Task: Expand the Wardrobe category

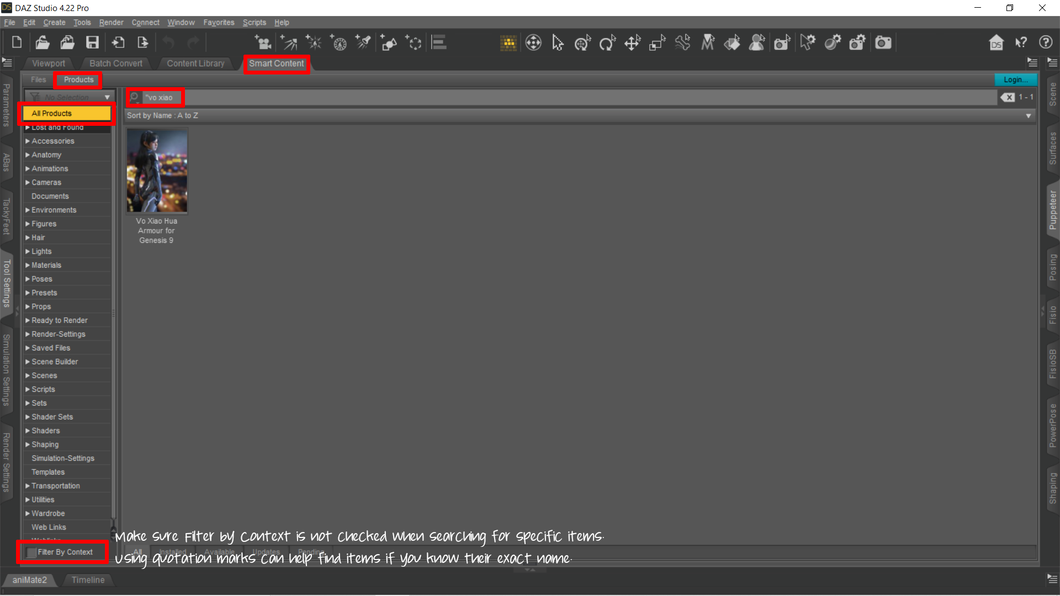Action: click(x=28, y=513)
